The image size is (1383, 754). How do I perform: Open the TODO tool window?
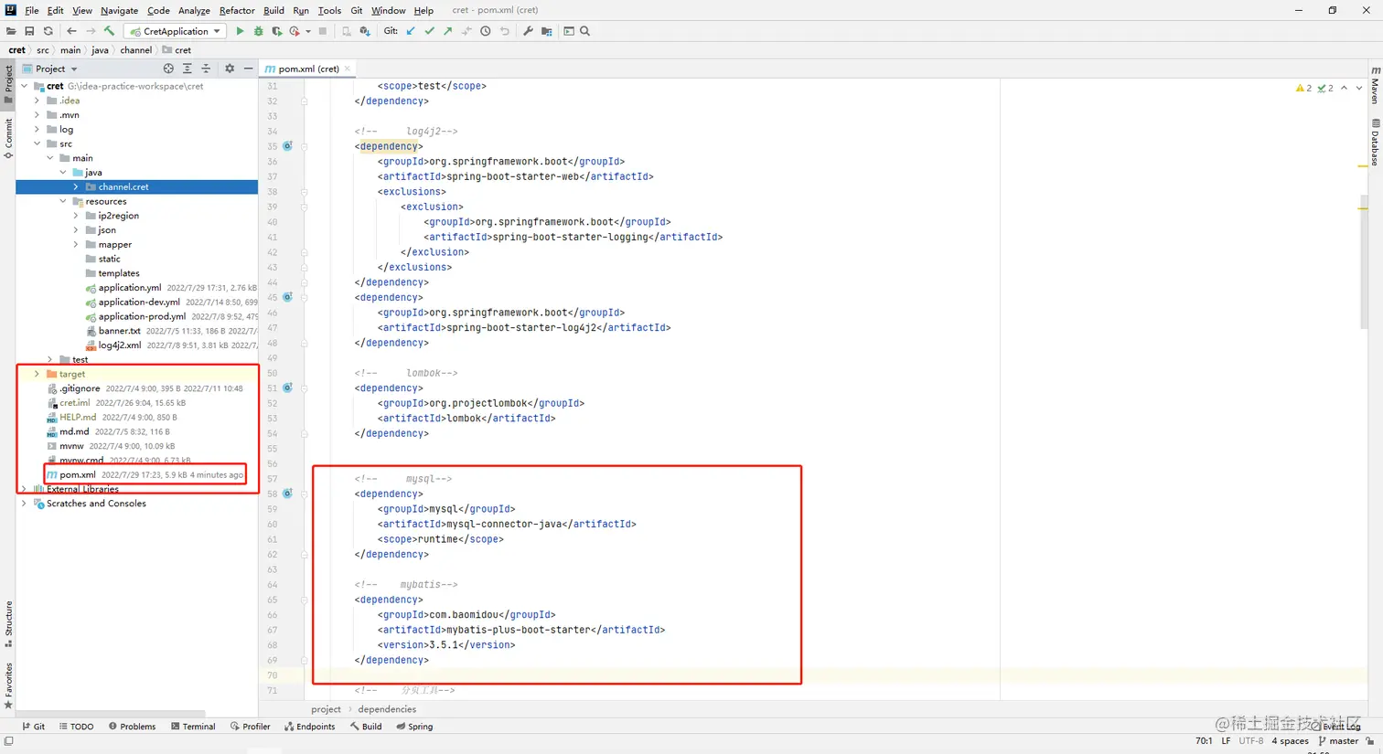tap(77, 727)
